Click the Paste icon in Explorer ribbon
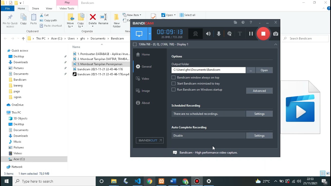Viewport: 331px width, 186px height. click(33, 20)
